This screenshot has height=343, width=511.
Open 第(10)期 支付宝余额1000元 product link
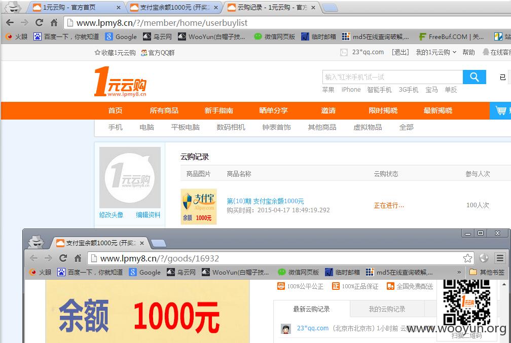pyautogui.click(x=265, y=201)
